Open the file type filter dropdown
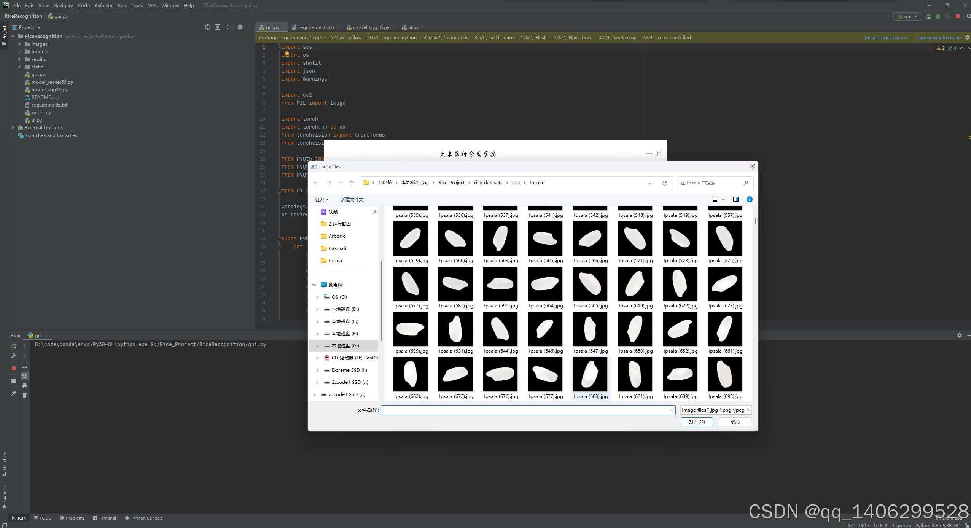This screenshot has height=528, width=971. click(716, 410)
